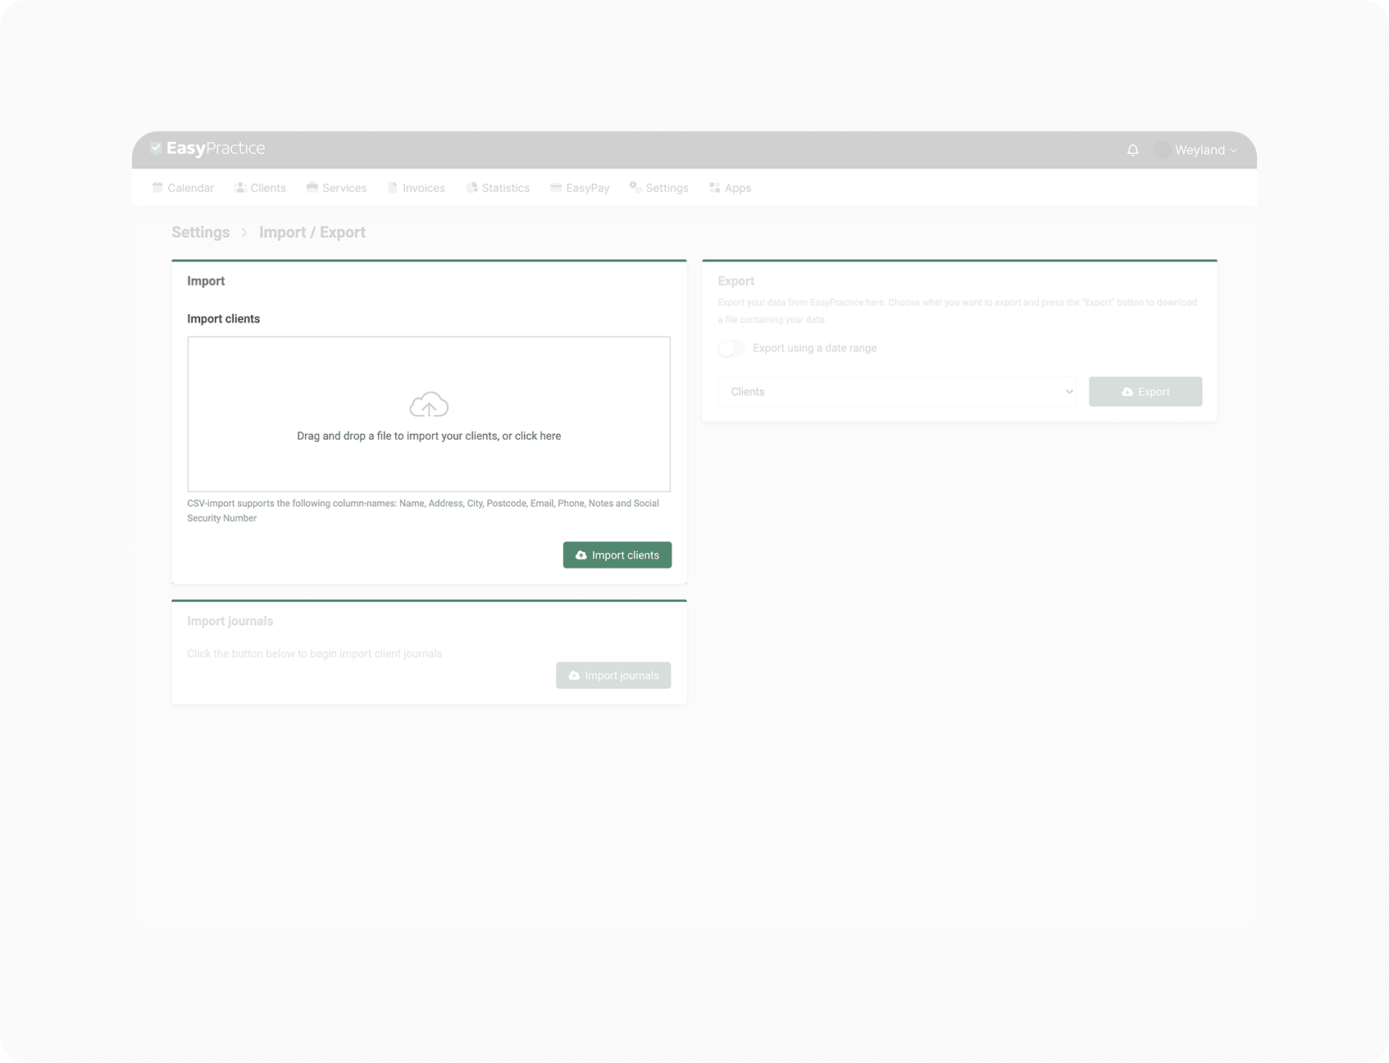The image size is (1389, 1063).
Task: Click the Calendar icon in navigation
Action: click(x=157, y=188)
